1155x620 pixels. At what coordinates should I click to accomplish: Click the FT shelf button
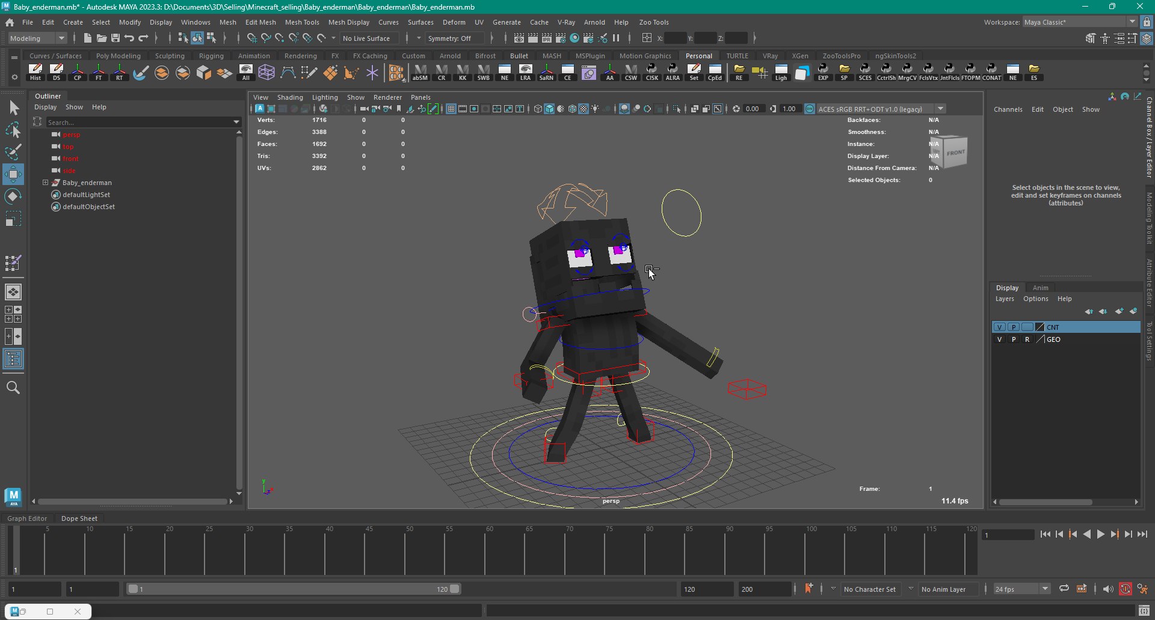(x=99, y=72)
